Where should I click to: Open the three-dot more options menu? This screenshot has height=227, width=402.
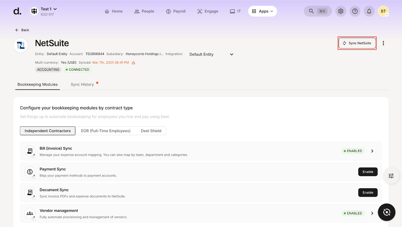click(x=383, y=43)
